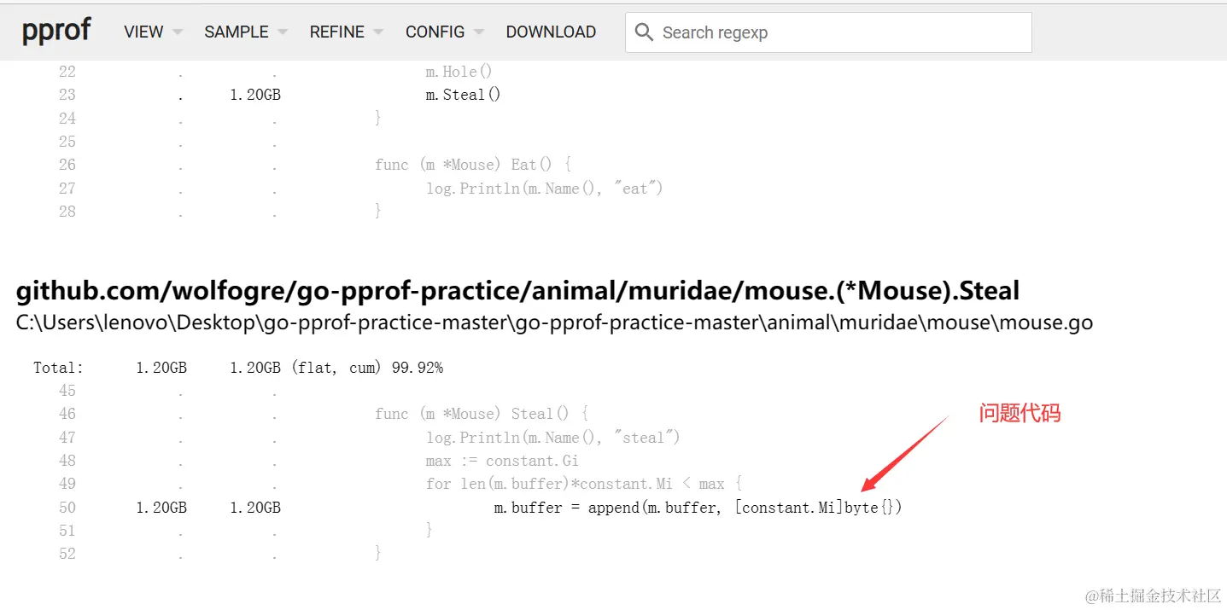Click max := constant.Gi line 48
This screenshot has height=610, width=1227.
(502, 461)
